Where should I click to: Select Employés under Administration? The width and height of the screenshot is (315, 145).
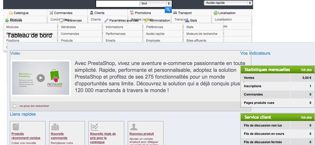point(153,41)
